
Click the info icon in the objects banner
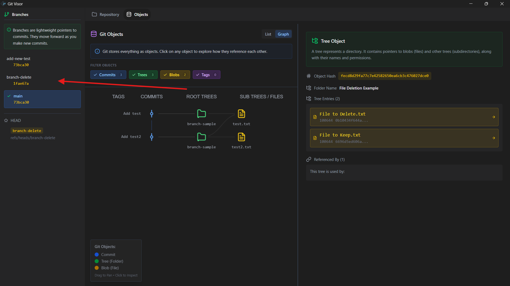coord(97,51)
